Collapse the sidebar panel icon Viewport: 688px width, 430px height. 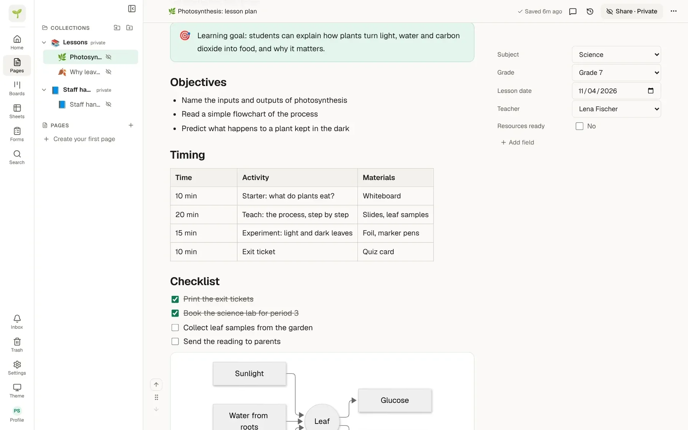pyautogui.click(x=132, y=8)
